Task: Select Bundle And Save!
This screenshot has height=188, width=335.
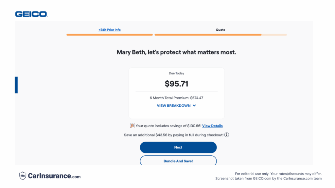Action: click(x=178, y=161)
